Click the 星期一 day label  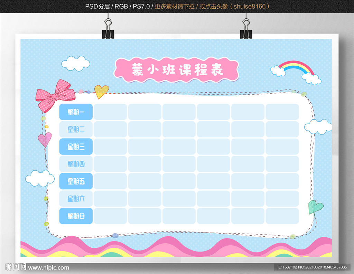click(76, 112)
